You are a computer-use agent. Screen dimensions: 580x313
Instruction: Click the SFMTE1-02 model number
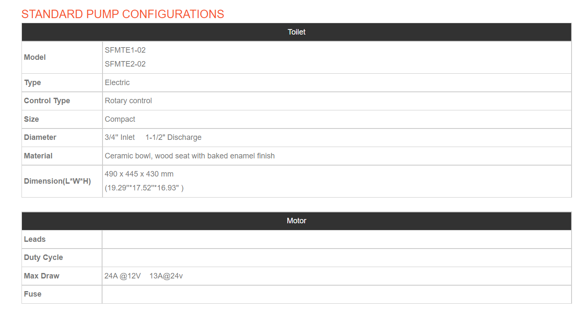[x=125, y=50]
